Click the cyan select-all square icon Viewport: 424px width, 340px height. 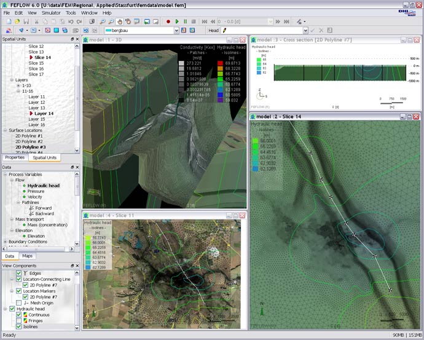57,30
